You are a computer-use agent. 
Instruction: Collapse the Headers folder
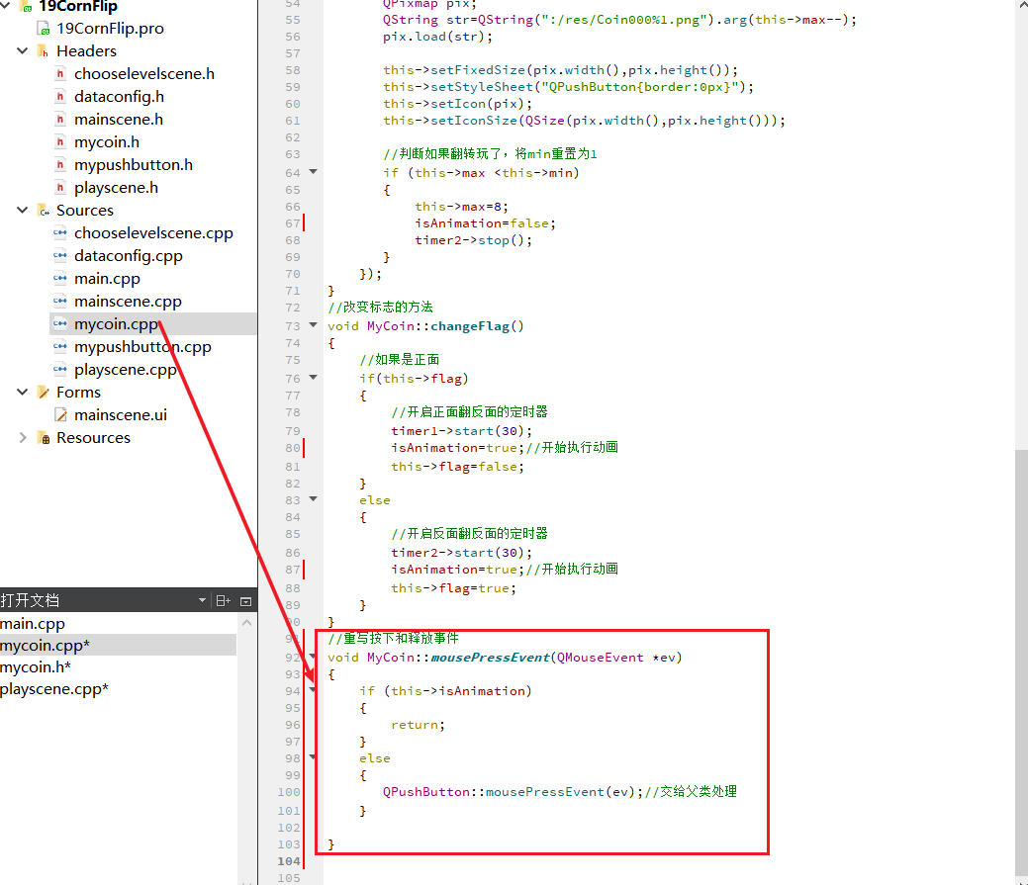23,50
